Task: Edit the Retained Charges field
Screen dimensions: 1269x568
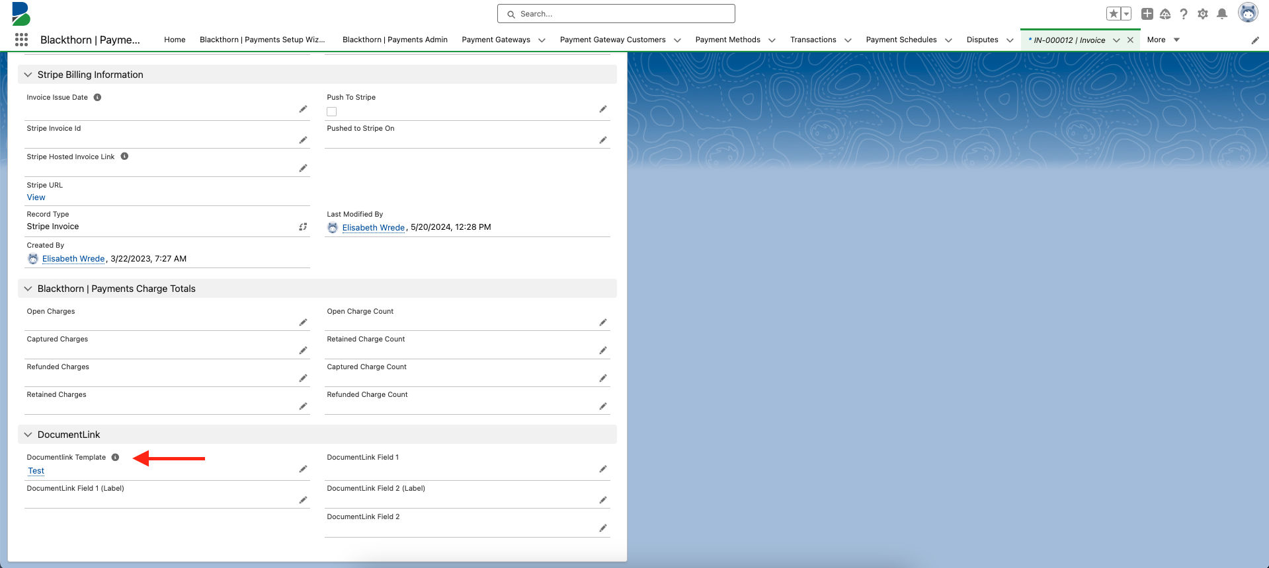Action: 303,406
